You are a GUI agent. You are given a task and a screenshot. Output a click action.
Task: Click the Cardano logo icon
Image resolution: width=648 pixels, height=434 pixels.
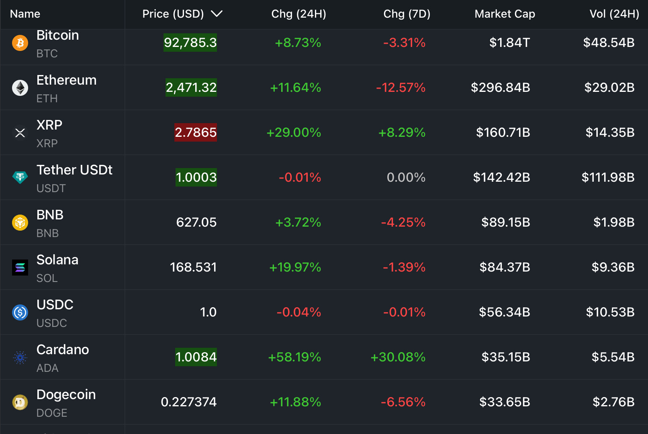[x=20, y=357]
